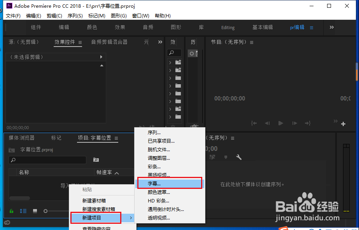359x230 pixels.
Task: Switch to the 组件 workspace
Action: coord(36,28)
